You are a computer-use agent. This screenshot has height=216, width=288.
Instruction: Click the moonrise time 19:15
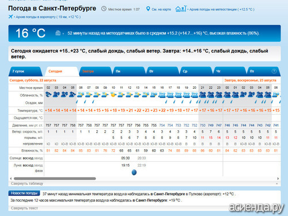pos(126,165)
